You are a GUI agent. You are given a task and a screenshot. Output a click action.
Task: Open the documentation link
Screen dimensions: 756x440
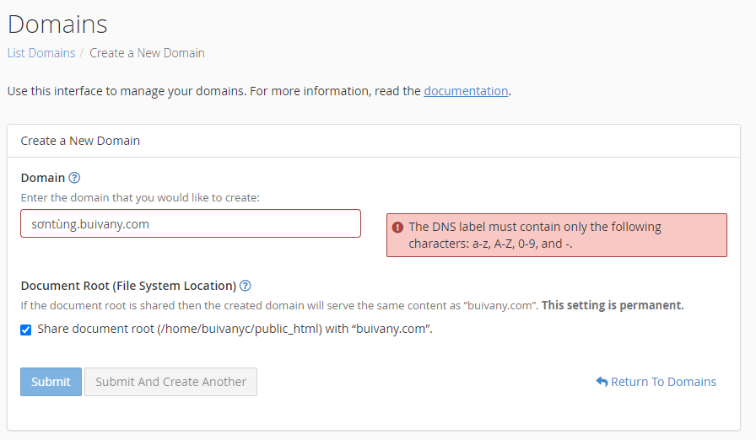click(x=466, y=91)
